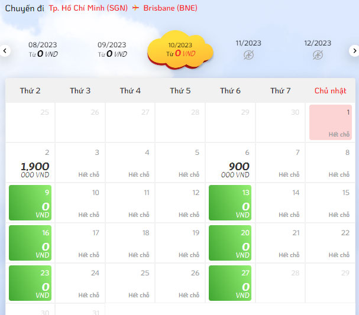Image resolution: width=359 pixels, height=315 pixels.
Task: Choose October 6 priced 900.000 VND
Action: 230,163
